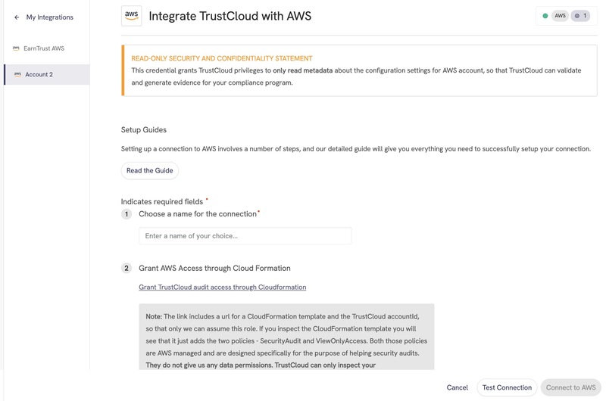The width and height of the screenshot is (606, 401).
Task: Click the Setup Guides heading
Action: [x=144, y=129]
